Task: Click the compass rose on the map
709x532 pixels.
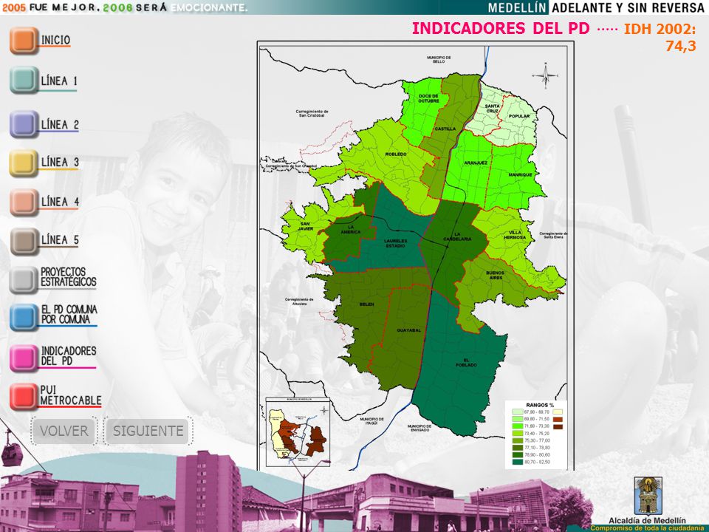Action: pos(545,75)
